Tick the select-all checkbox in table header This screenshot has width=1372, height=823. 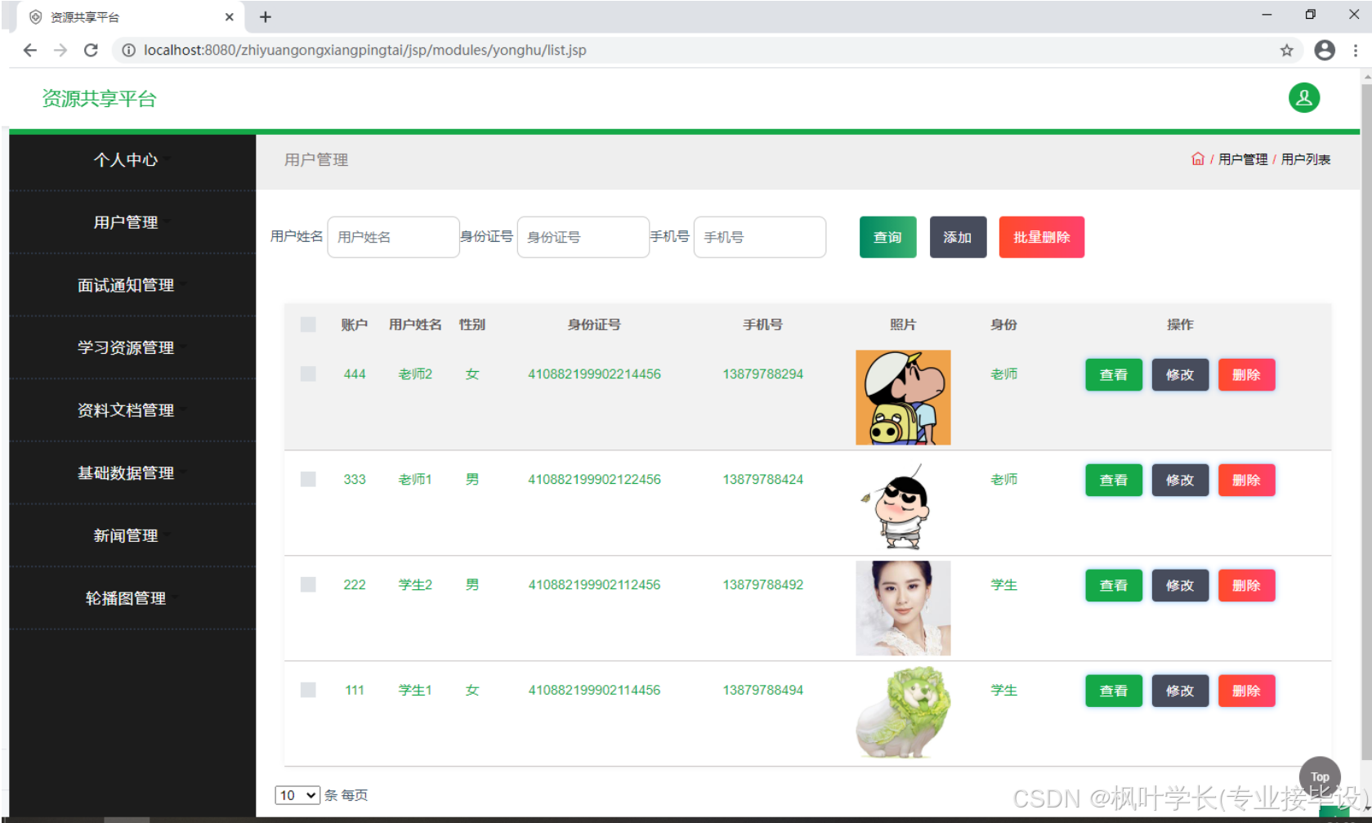coord(308,324)
